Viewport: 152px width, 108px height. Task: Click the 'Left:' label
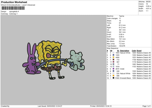coord(108,25)
